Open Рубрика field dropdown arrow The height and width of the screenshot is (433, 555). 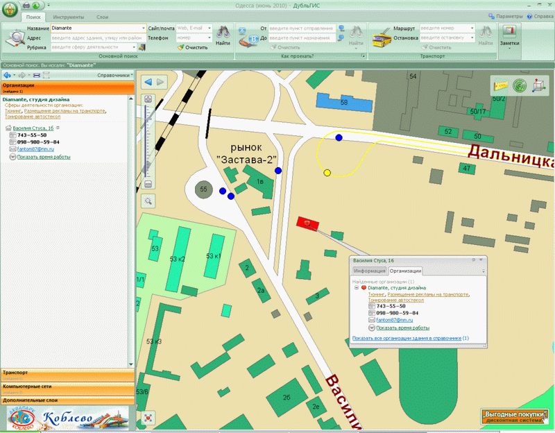pyautogui.click(x=134, y=47)
